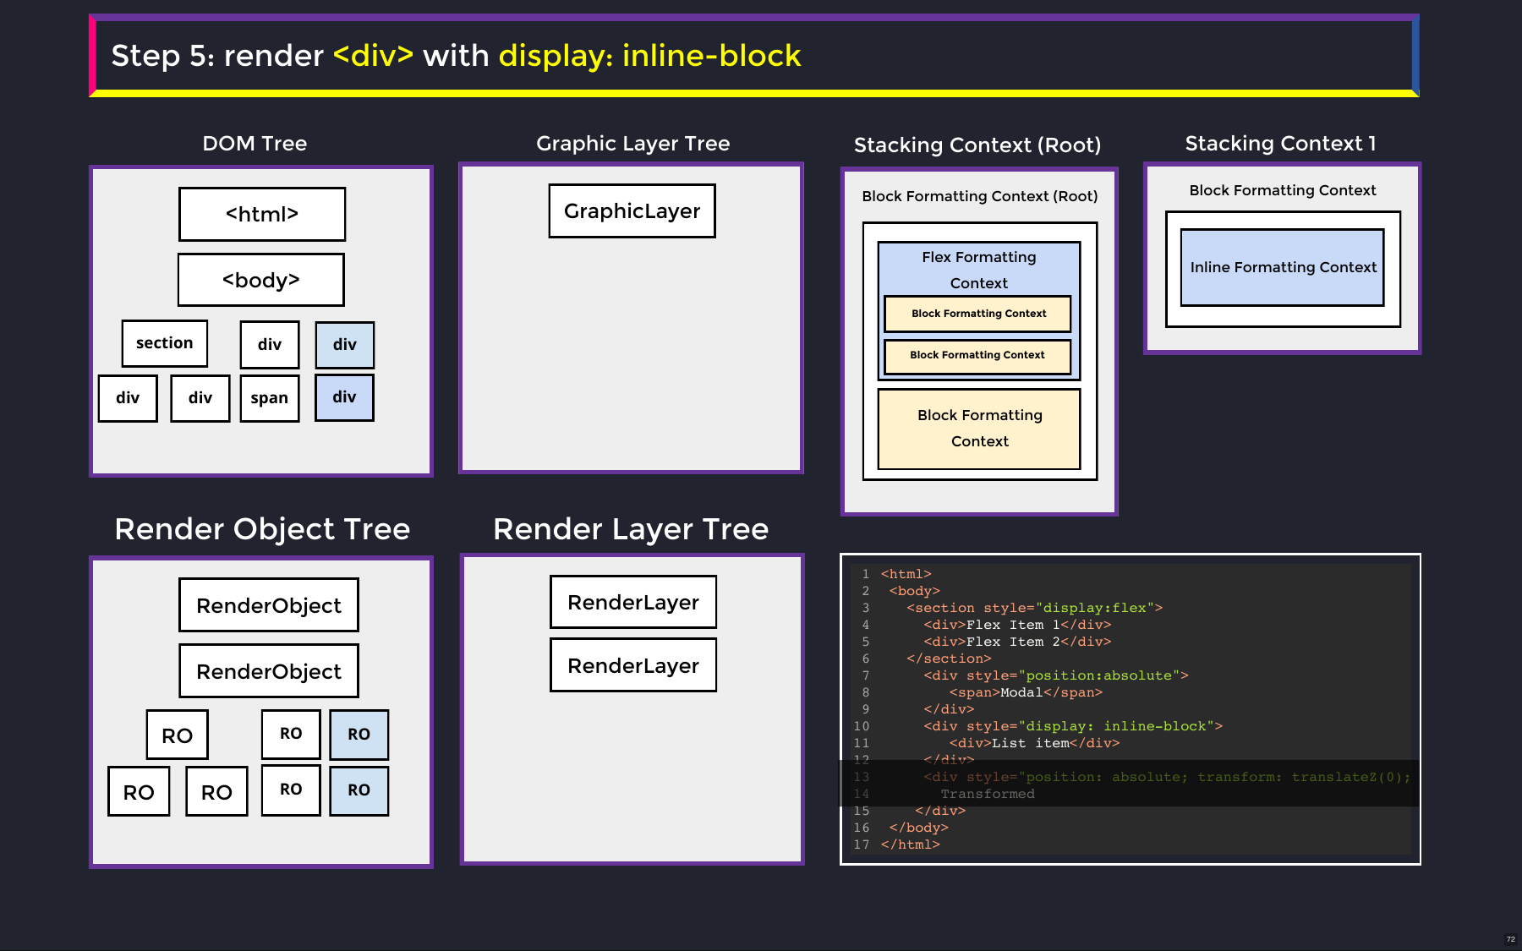Click the Stacking Context (Root) heading

[x=977, y=145]
